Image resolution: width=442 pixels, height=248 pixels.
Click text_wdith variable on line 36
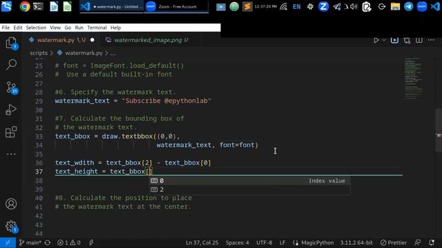click(x=75, y=163)
